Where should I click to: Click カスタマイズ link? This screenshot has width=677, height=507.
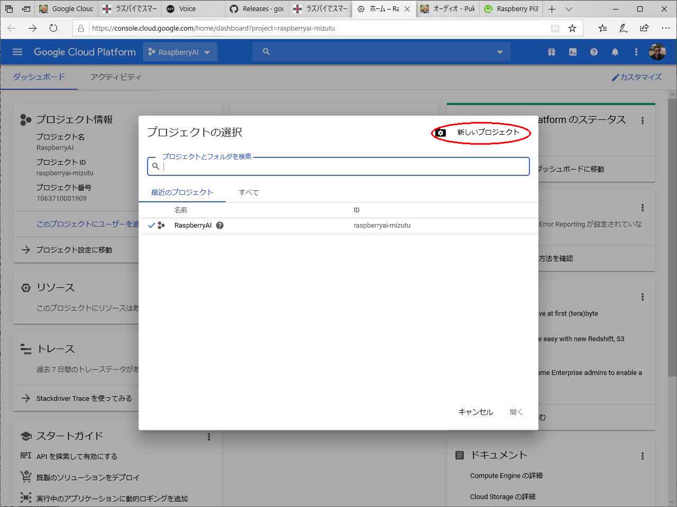pyautogui.click(x=636, y=77)
